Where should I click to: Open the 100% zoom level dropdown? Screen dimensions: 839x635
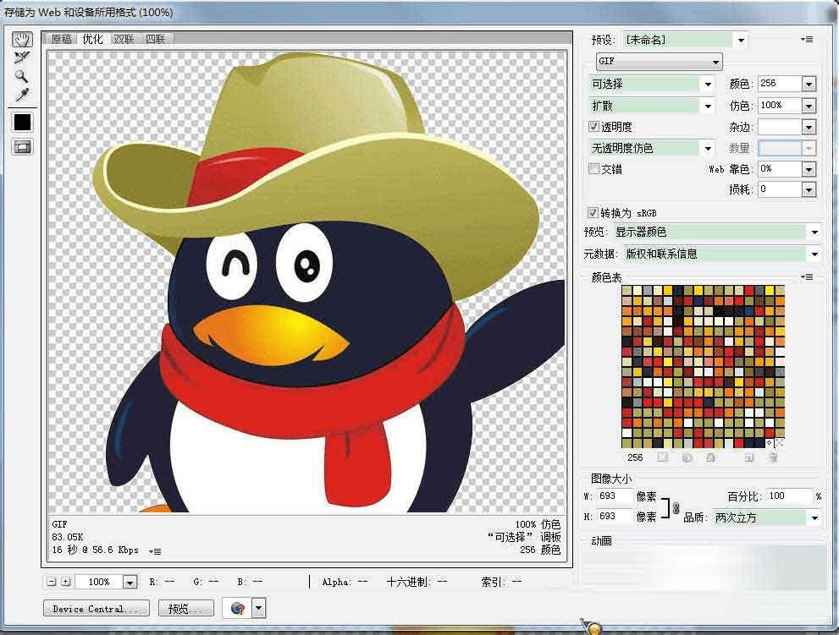[x=130, y=582]
